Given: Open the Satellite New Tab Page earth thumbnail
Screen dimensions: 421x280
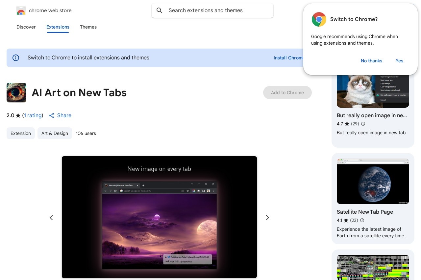Looking at the screenshot, I should point(373,181).
